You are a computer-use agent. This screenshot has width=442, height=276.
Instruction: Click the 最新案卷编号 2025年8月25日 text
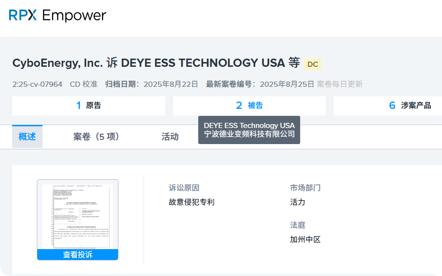260,84
